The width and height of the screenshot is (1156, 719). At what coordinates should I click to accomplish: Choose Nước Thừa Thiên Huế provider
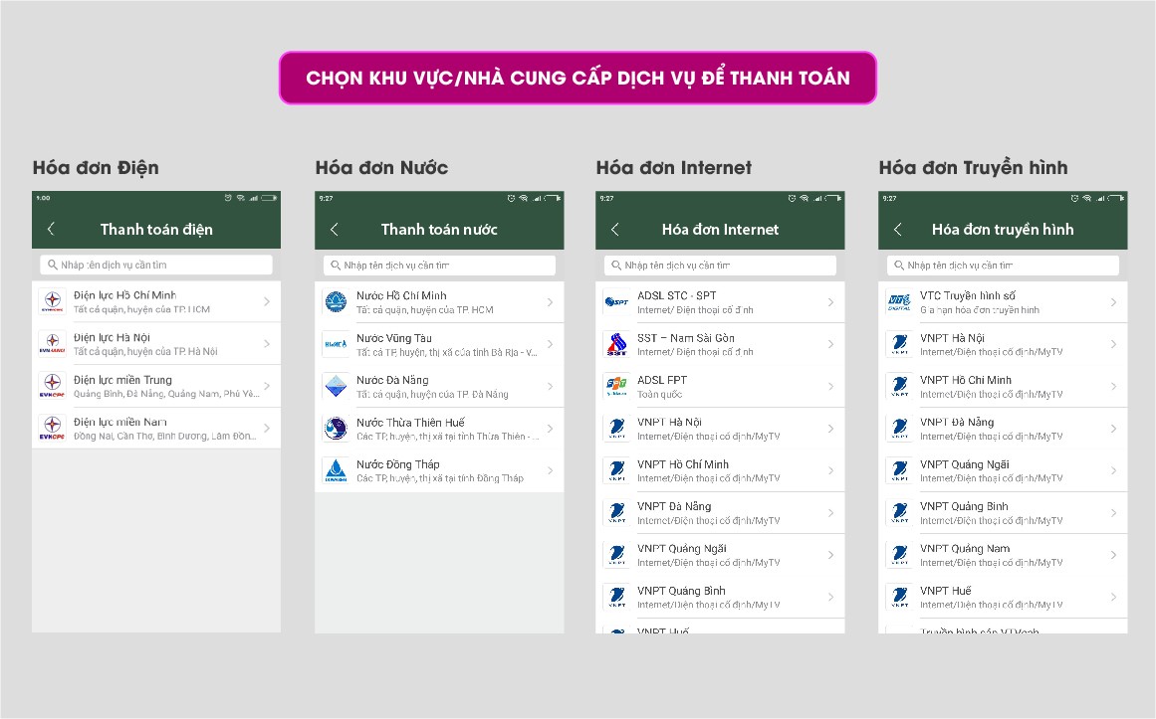click(439, 428)
